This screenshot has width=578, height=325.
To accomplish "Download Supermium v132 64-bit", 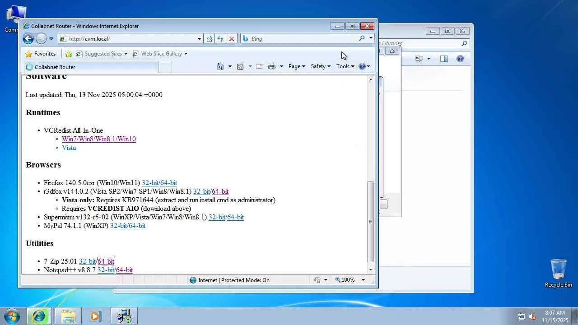I will (x=236, y=217).
